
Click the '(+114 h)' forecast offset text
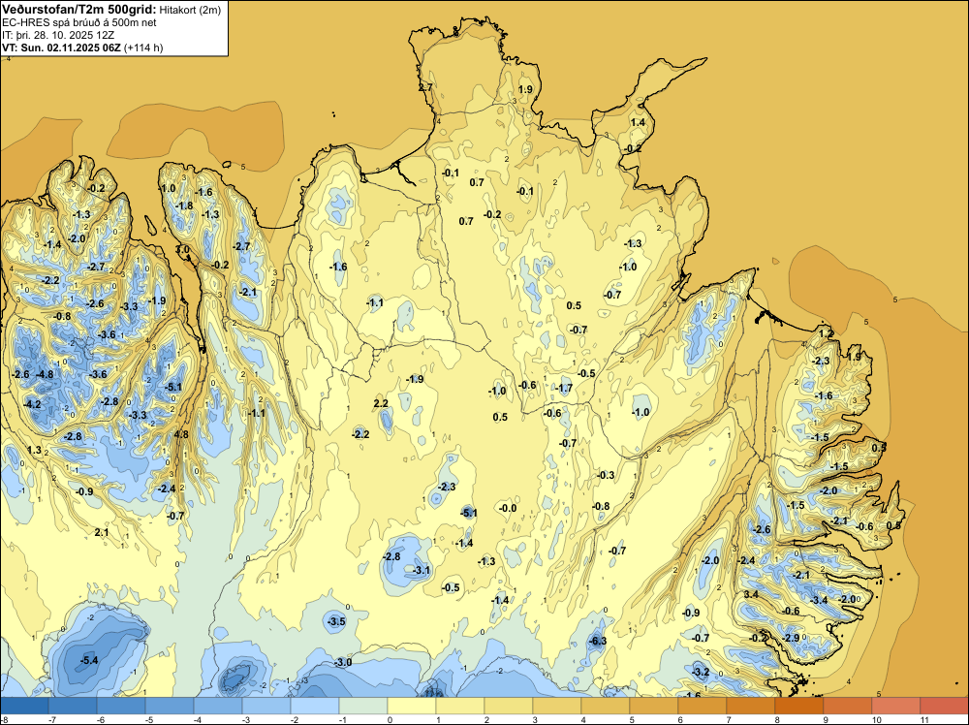click(x=144, y=47)
